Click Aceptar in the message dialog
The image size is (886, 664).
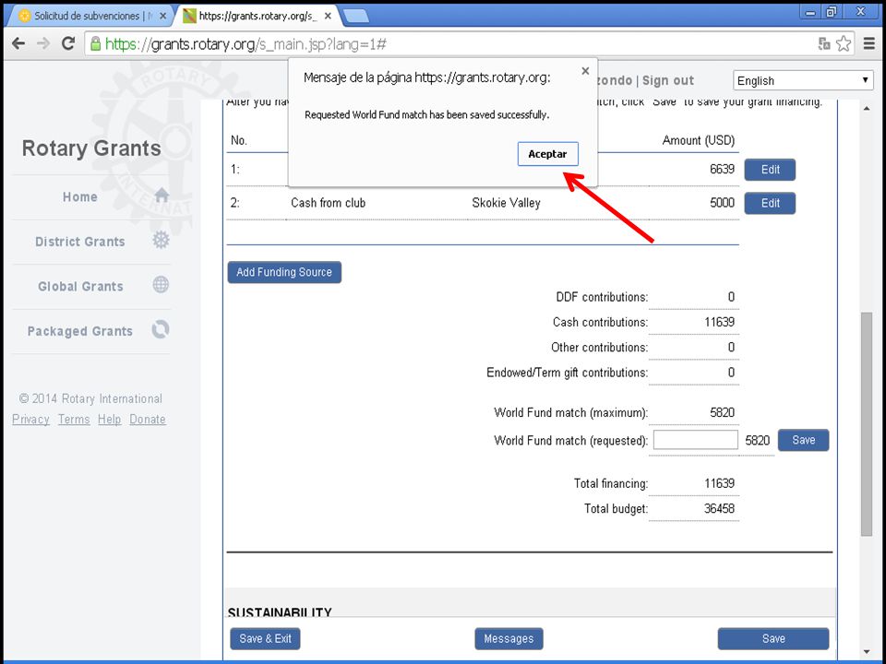pyautogui.click(x=547, y=154)
